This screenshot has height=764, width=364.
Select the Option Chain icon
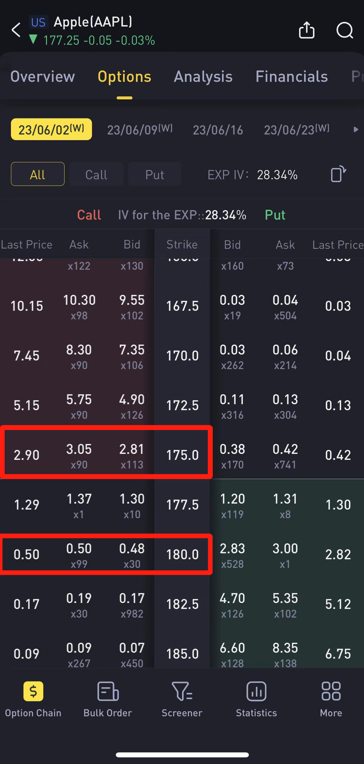(x=33, y=691)
